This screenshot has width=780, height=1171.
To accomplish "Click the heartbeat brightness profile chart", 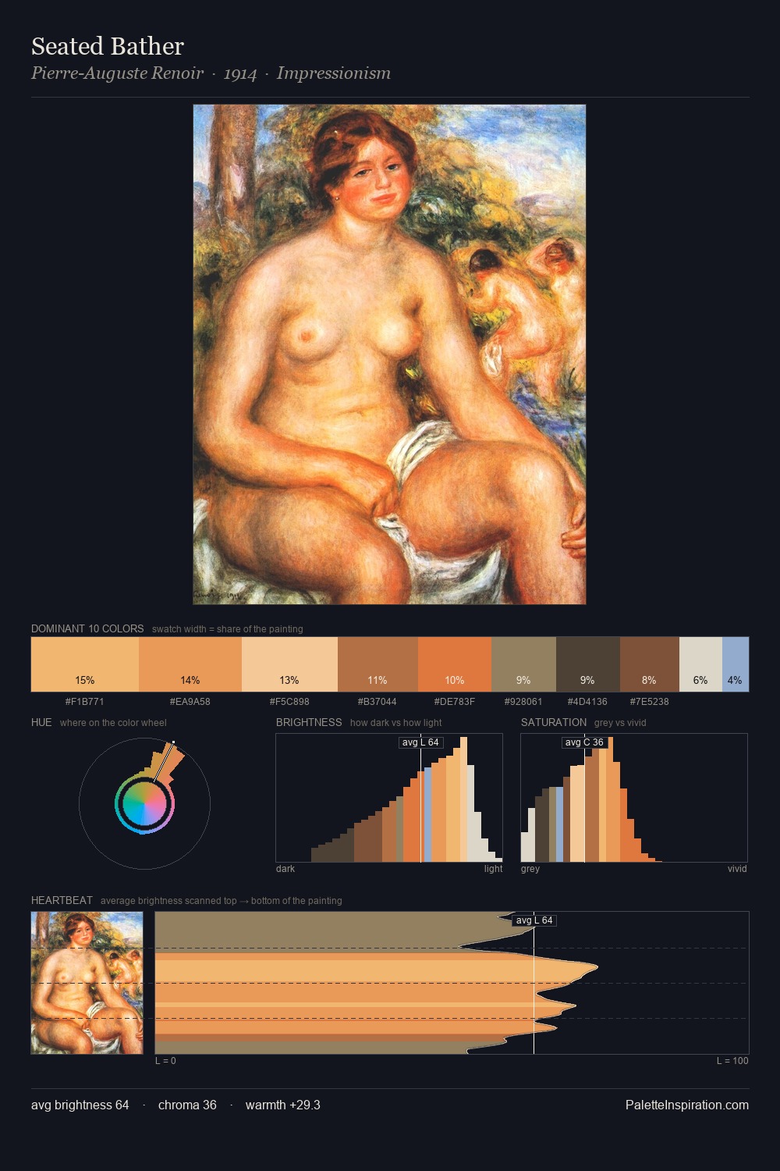I will click(452, 983).
